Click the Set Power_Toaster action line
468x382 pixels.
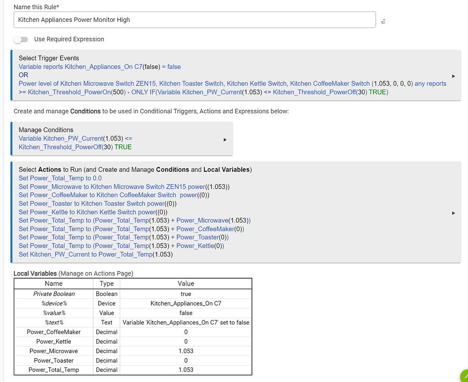coord(97,204)
